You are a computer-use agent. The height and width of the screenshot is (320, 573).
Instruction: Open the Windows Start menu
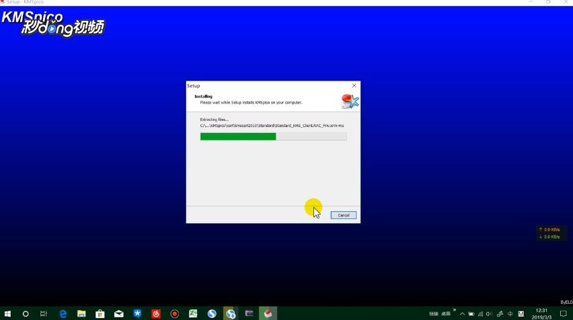coord(7,313)
